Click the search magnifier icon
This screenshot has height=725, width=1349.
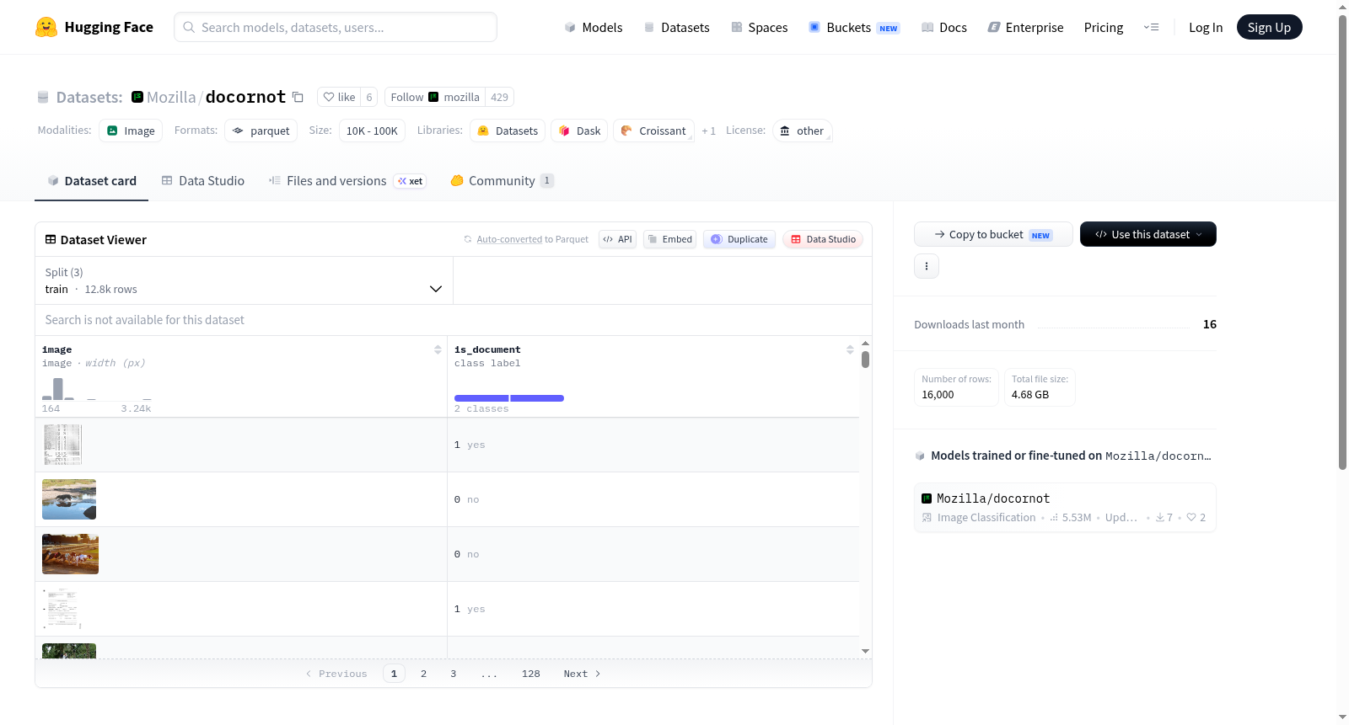tap(190, 27)
